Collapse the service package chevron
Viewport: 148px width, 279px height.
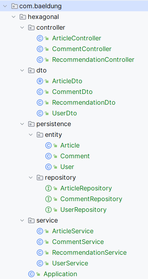click(22, 220)
